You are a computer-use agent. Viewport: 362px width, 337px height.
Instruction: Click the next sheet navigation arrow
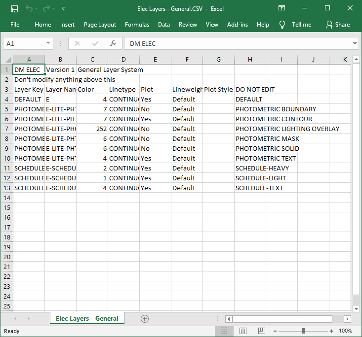click(29, 319)
